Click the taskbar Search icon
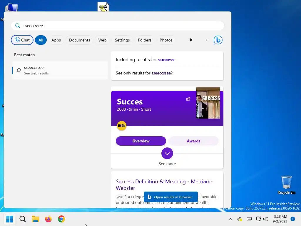The image size is (301, 226). click(23, 219)
